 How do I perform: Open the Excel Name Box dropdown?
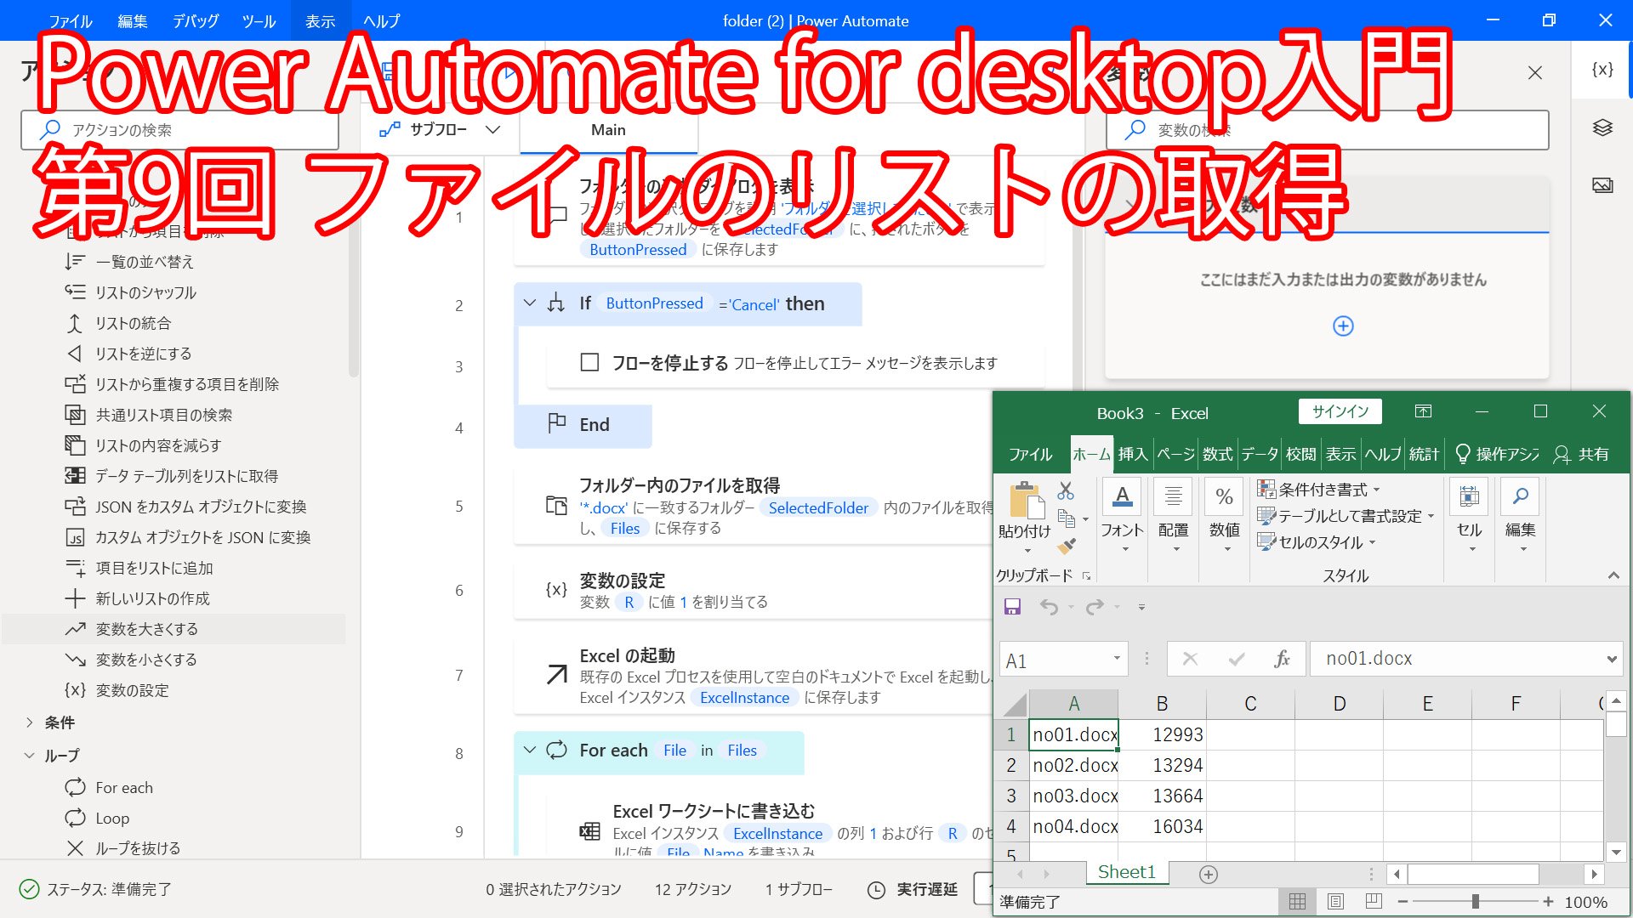1117,659
